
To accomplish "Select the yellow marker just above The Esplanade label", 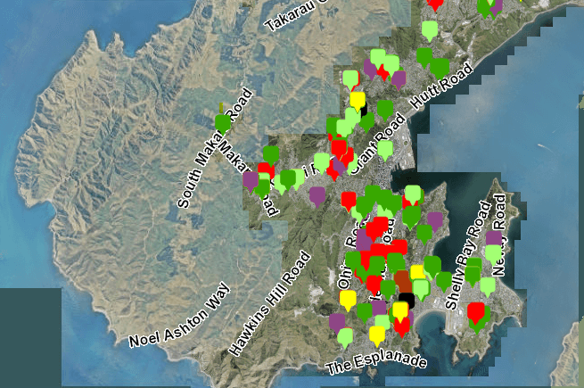I will tap(377, 335).
